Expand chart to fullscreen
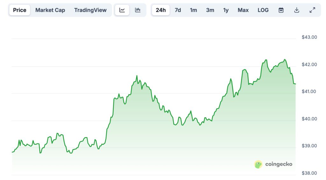Viewport: 326px width, 180px height. [312, 10]
